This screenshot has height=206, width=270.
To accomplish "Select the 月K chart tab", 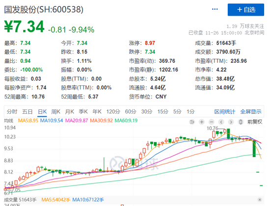I will (69, 112).
